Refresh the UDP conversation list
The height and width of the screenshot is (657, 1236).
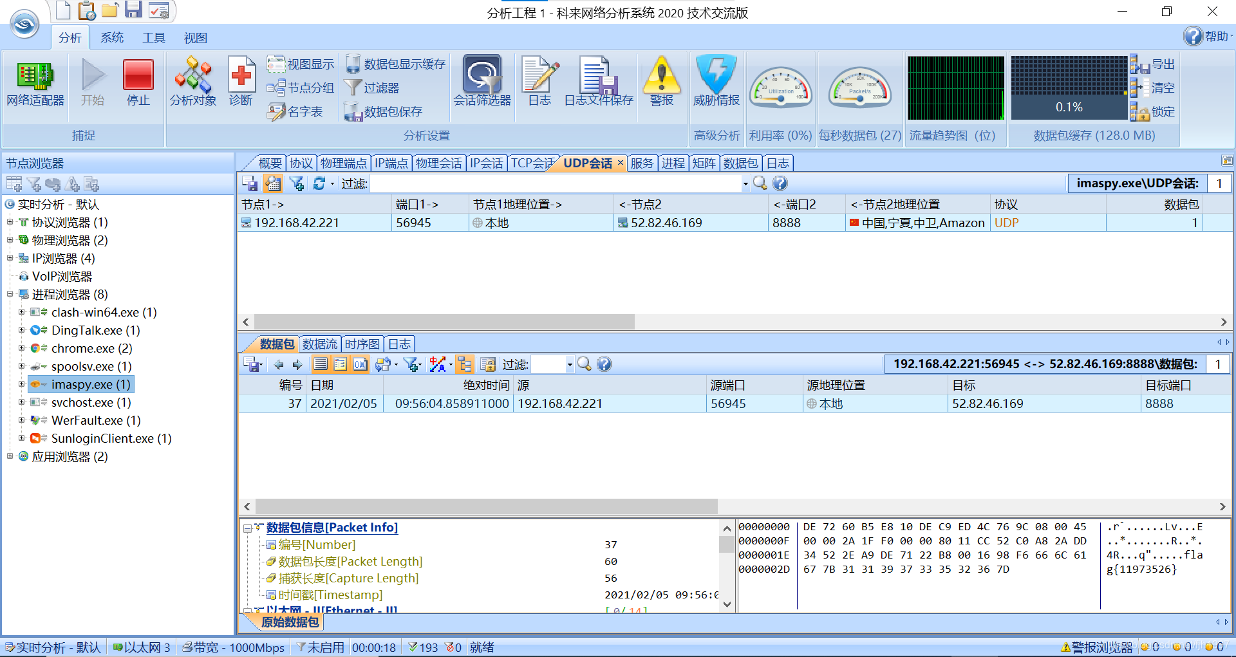point(319,183)
